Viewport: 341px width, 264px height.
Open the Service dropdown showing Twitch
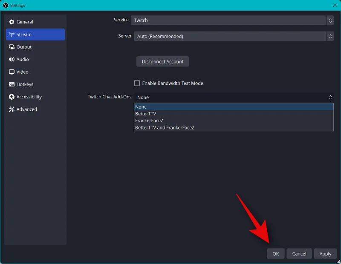point(232,20)
